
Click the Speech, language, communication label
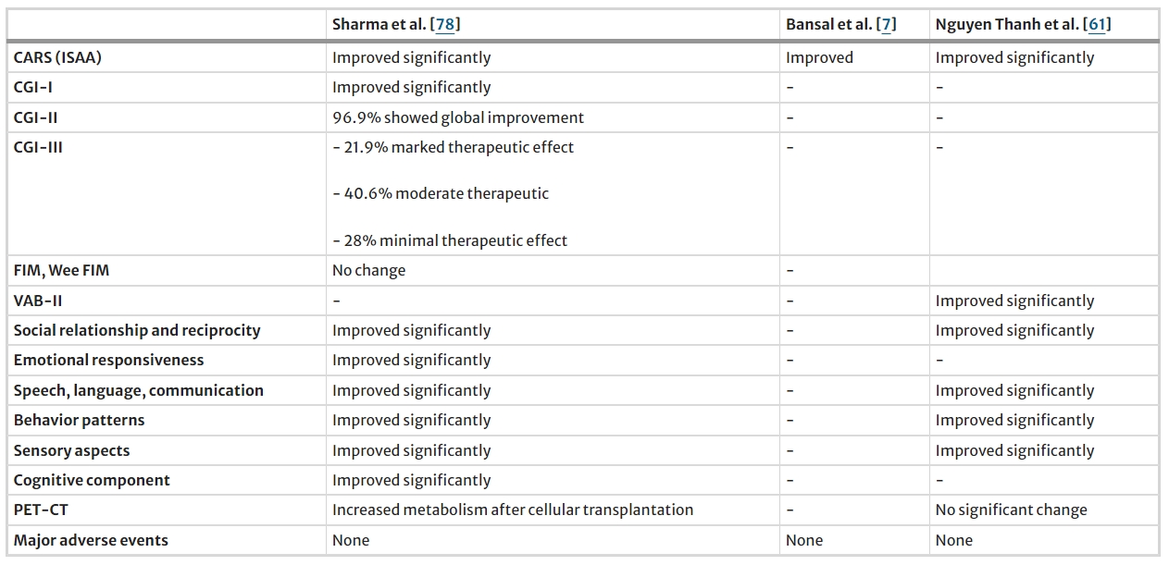pos(138,390)
